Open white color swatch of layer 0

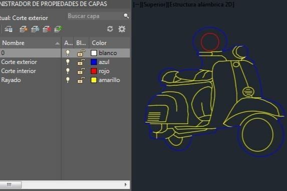[x=94, y=53]
